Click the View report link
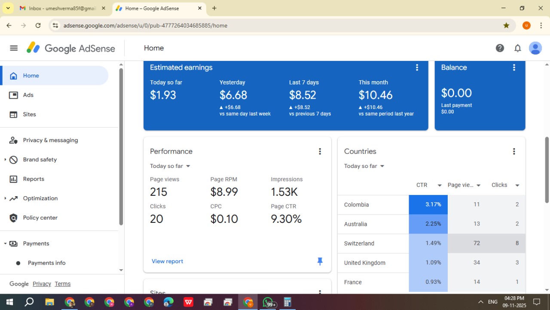Image resolution: width=550 pixels, height=310 pixels. [167, 261]
